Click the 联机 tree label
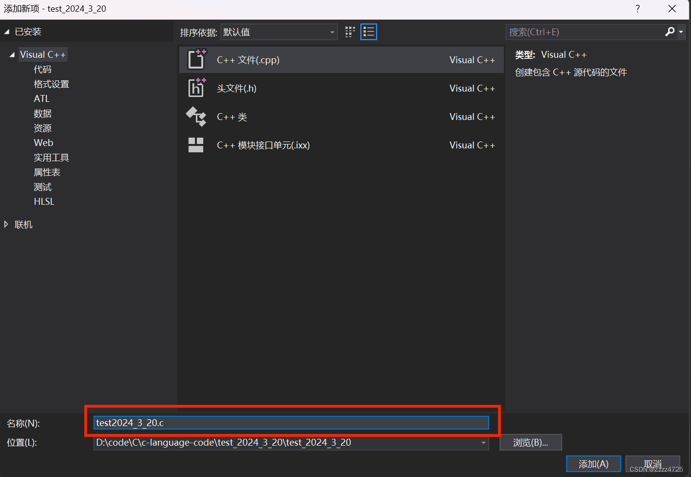 click(24, 224)
